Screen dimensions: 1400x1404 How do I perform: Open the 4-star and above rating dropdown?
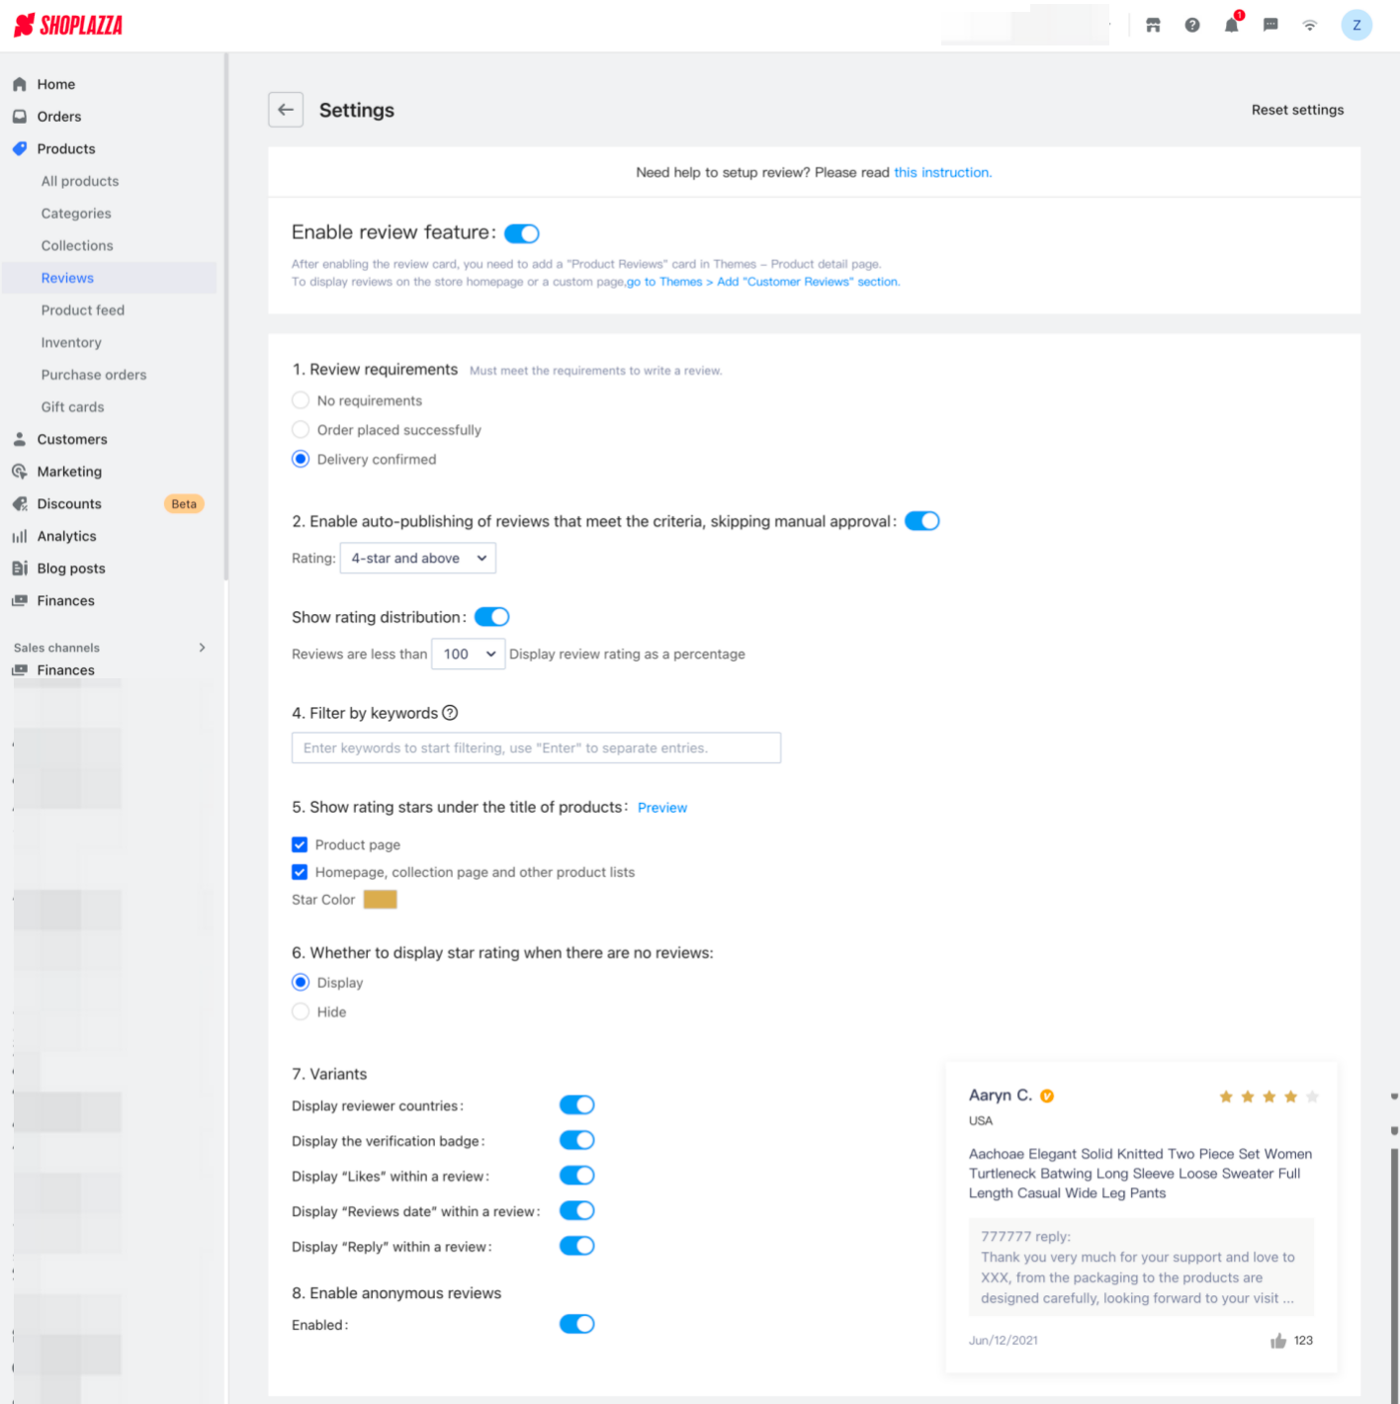coord(417,559)
